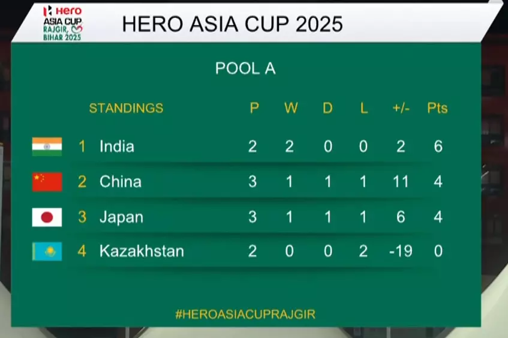Viewport: 508px width, 338px height.
Task: Click the W wins column header
Action: [290, 109]
